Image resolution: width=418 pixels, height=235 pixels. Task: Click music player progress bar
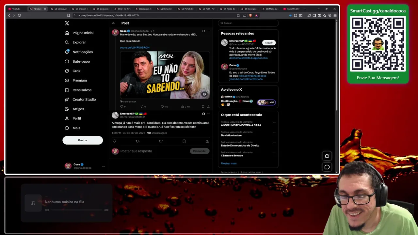tap(77, 210)
